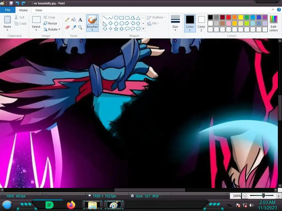Image resolution: width=282 pixels, height=211 pixels.
Task: Pick the Oval shape
Action: 116,18
